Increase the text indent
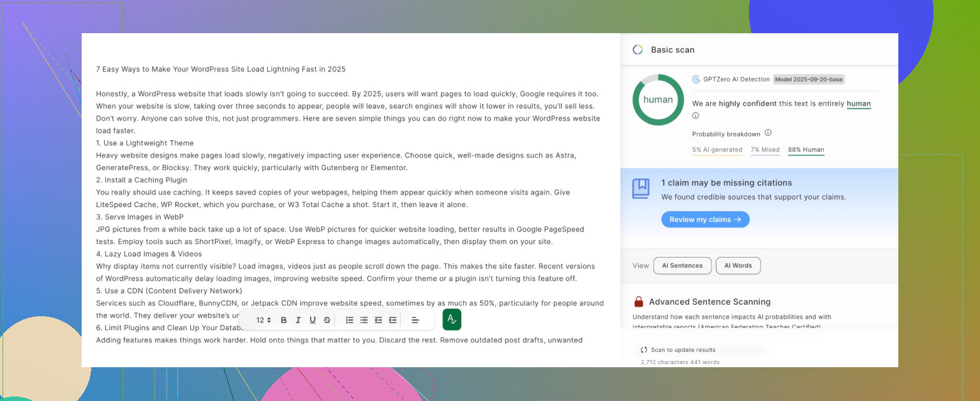The height and width of the screenshot is (401, 980). click(x=393, y=320)
